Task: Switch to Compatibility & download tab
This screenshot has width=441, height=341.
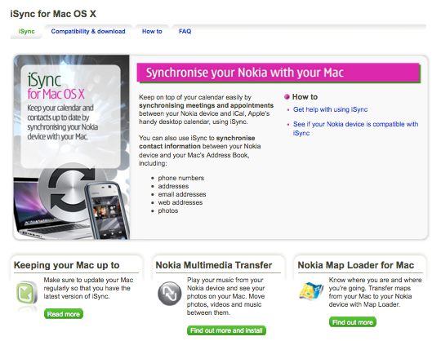Action: pos(88,31)
